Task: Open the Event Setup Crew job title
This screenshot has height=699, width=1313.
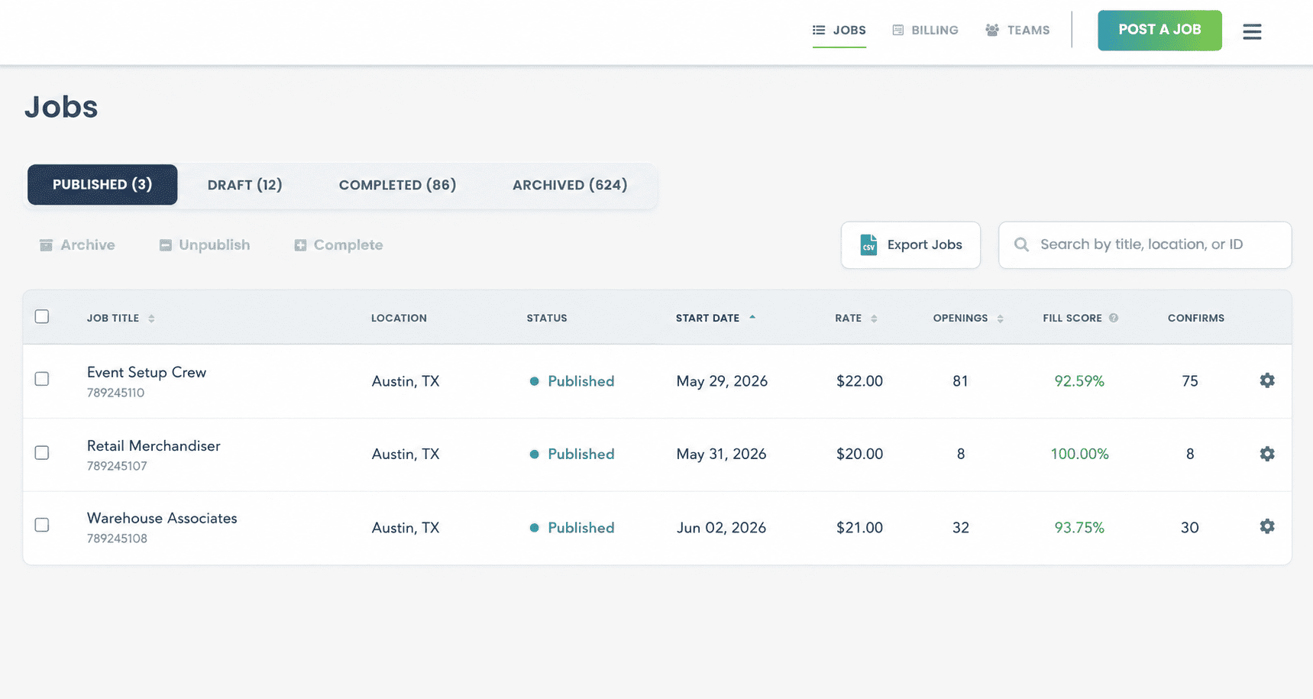Action: tap(147, 373)
